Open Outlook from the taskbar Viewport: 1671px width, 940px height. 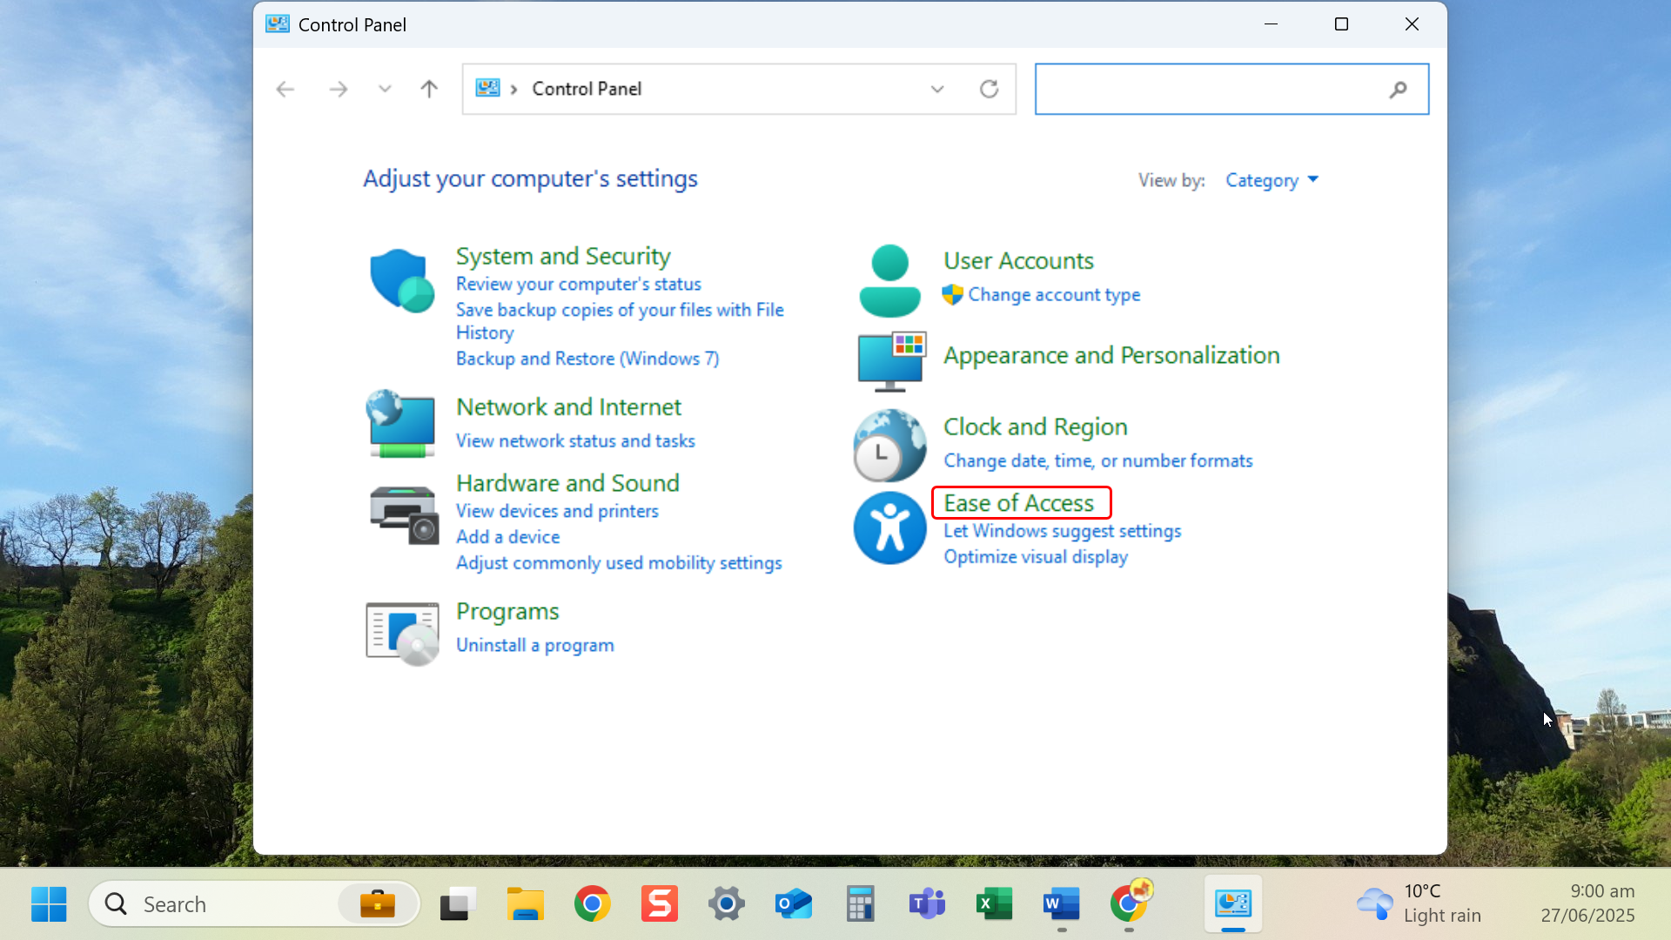(793, 904)
